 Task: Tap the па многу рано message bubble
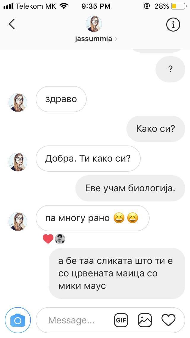pyautogui.click(x=93, y=218)
